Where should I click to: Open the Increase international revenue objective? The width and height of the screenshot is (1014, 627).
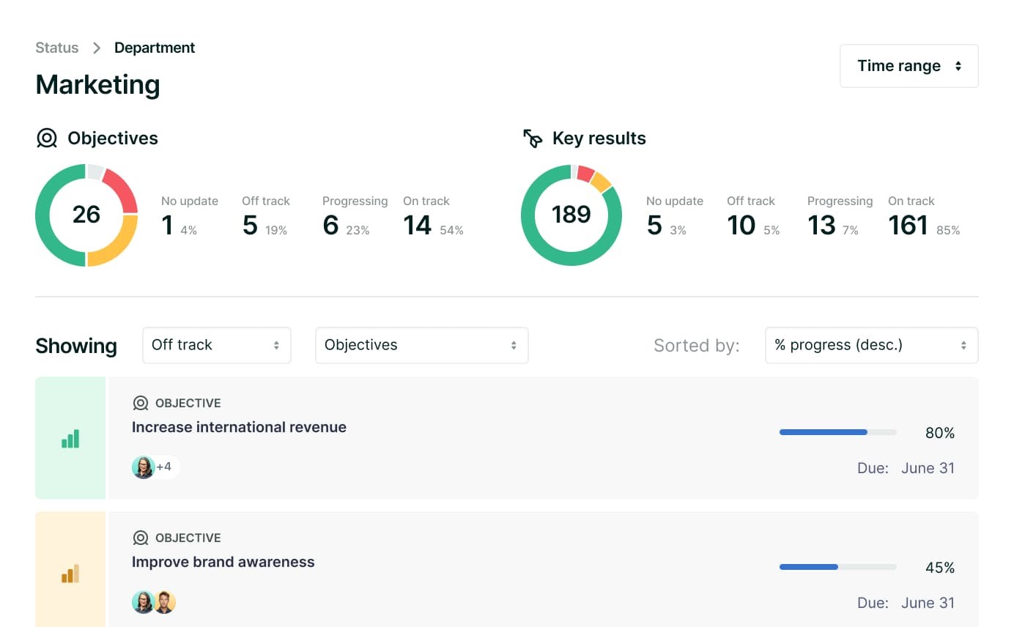[x=239, y=427]
